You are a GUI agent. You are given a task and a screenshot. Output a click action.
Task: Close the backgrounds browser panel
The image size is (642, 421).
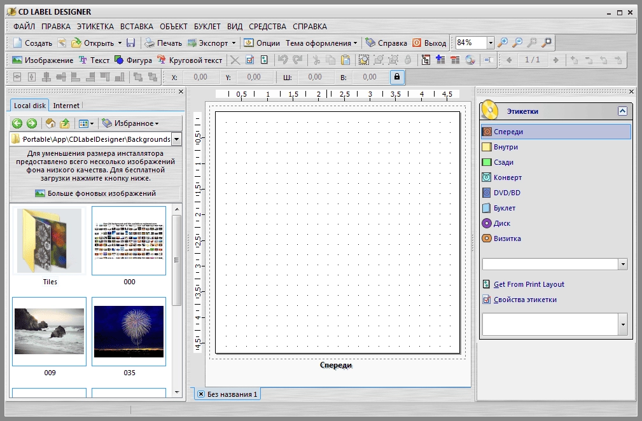point(181,92)
